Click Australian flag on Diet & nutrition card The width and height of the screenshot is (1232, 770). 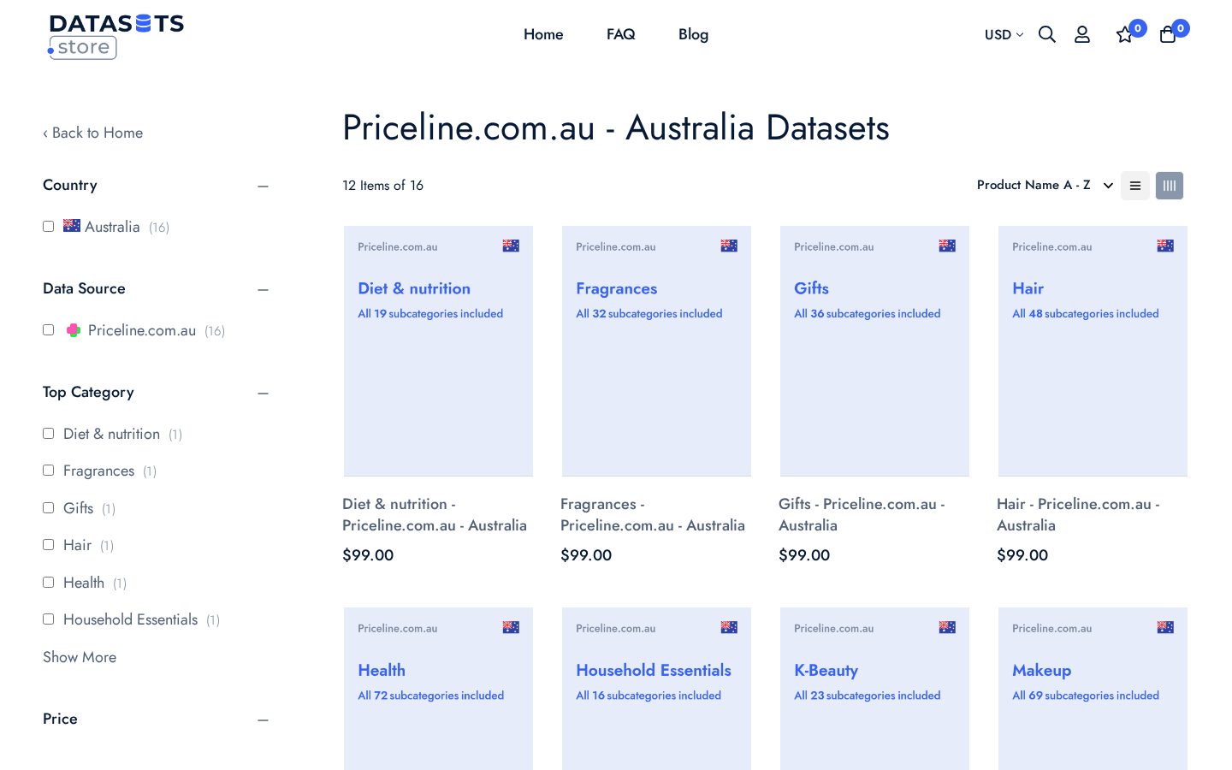[511, 246]
